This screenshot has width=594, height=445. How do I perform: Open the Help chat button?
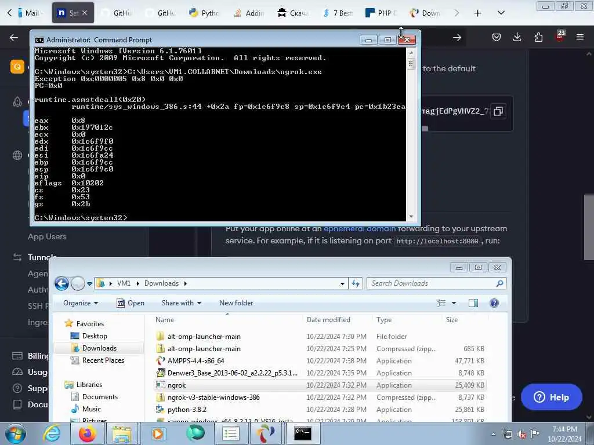tap(551, 397)
